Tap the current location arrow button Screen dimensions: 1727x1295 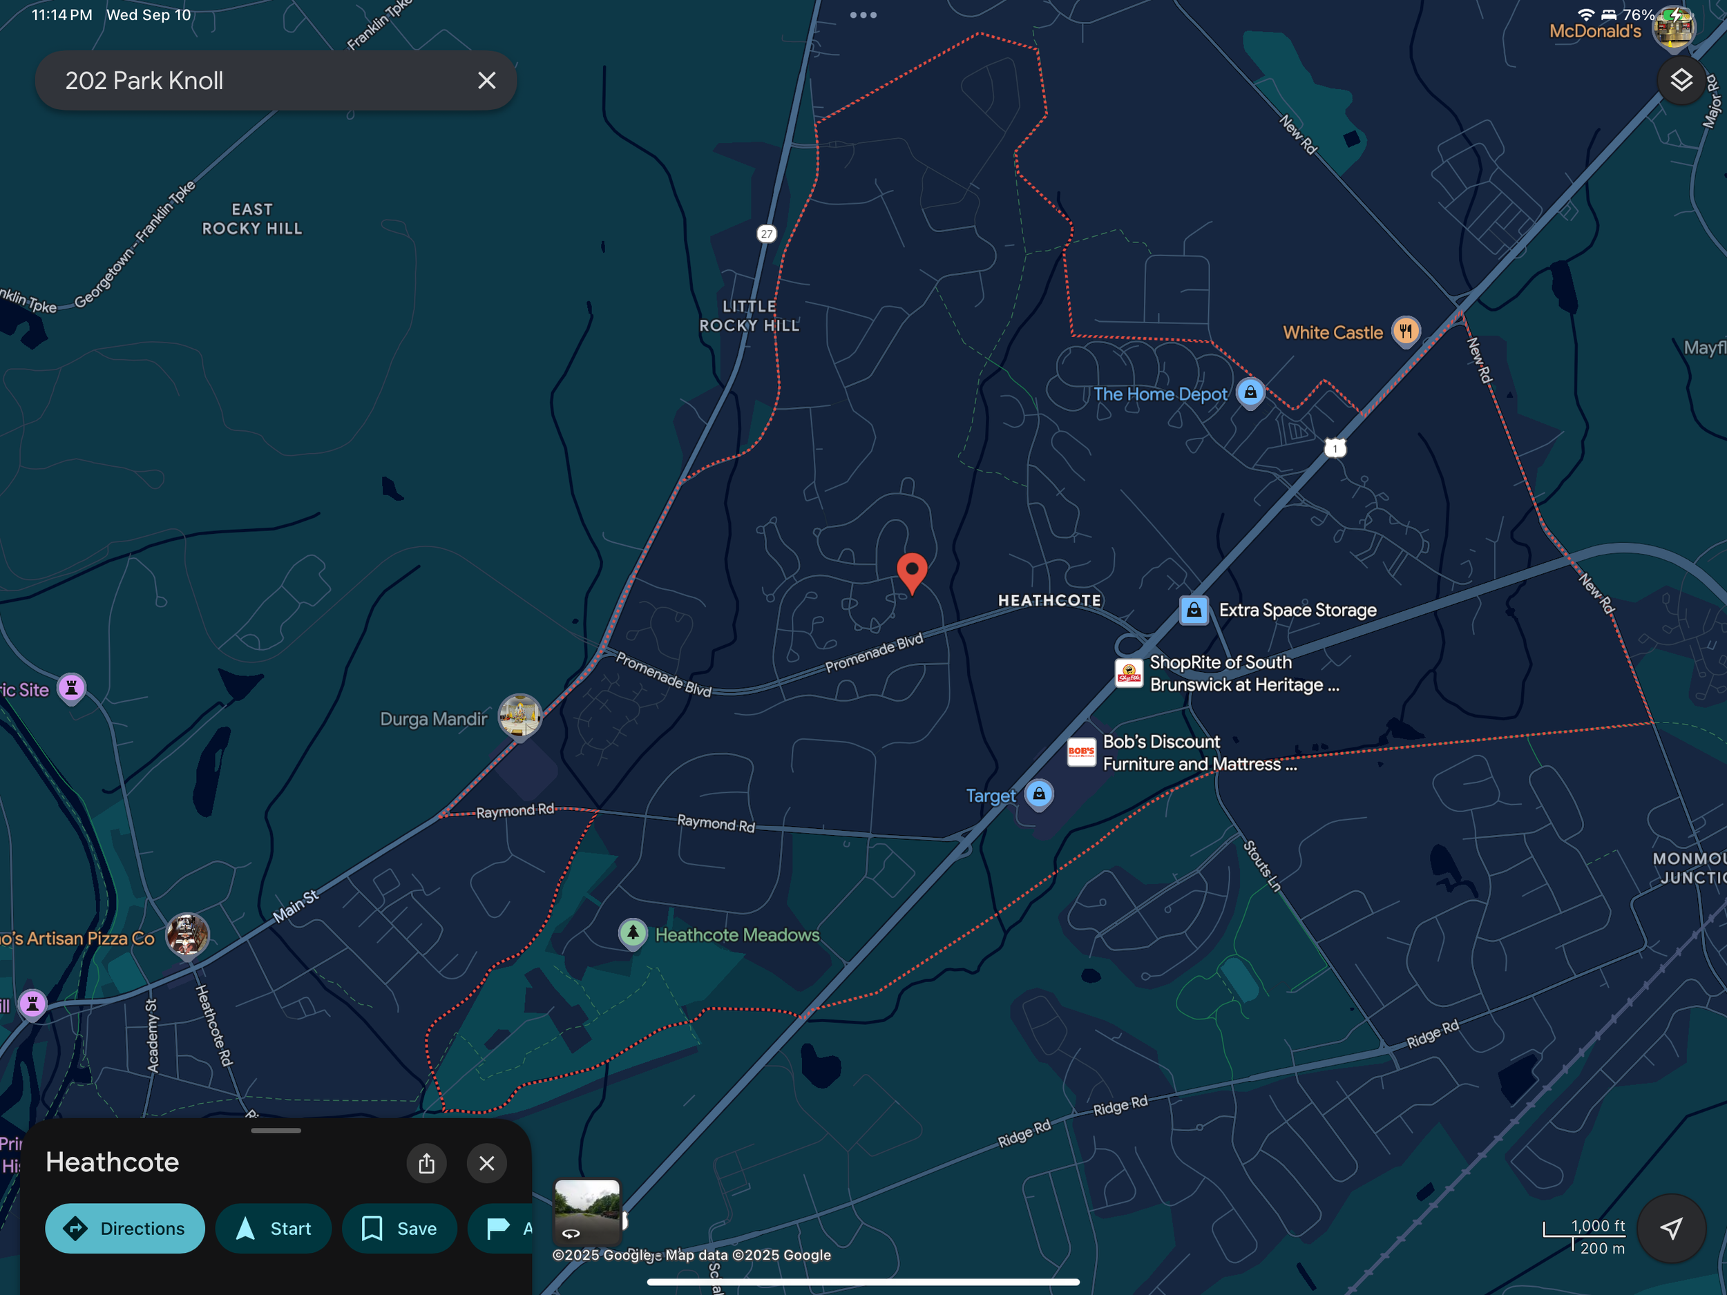pyautogui.click(x=1671, y=1229)
